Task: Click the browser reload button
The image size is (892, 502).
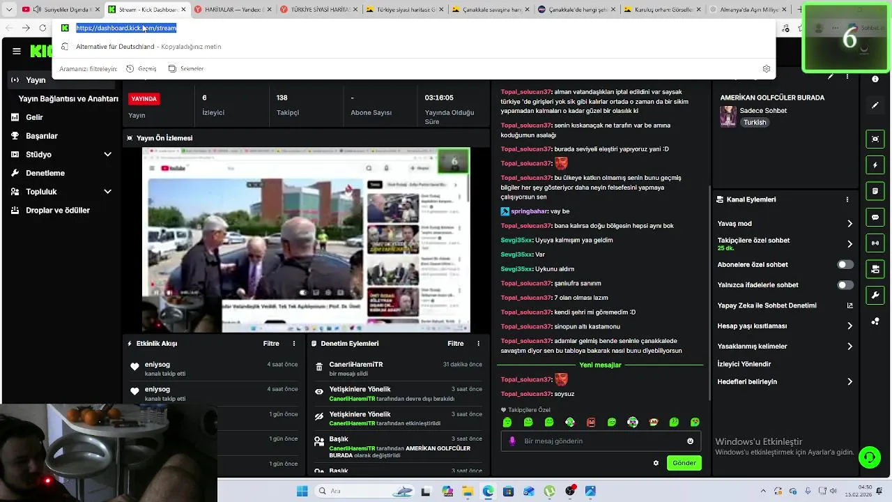Action: (43, 28)
